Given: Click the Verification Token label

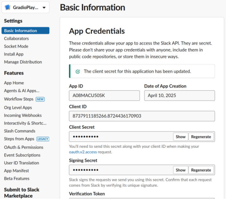Looking at the screenshot, I should [87, 194].
